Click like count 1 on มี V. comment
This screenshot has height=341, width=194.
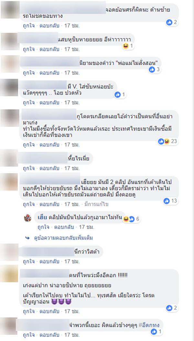point(120,95)
